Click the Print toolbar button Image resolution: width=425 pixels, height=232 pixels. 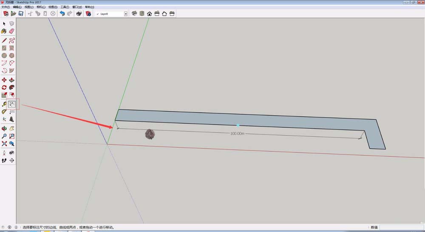79,14
